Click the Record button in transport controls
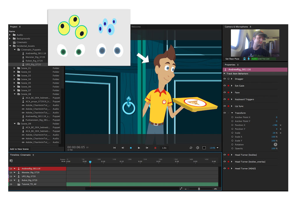The width and height of the screenshot is (298, 202). [x=155, y=148]
